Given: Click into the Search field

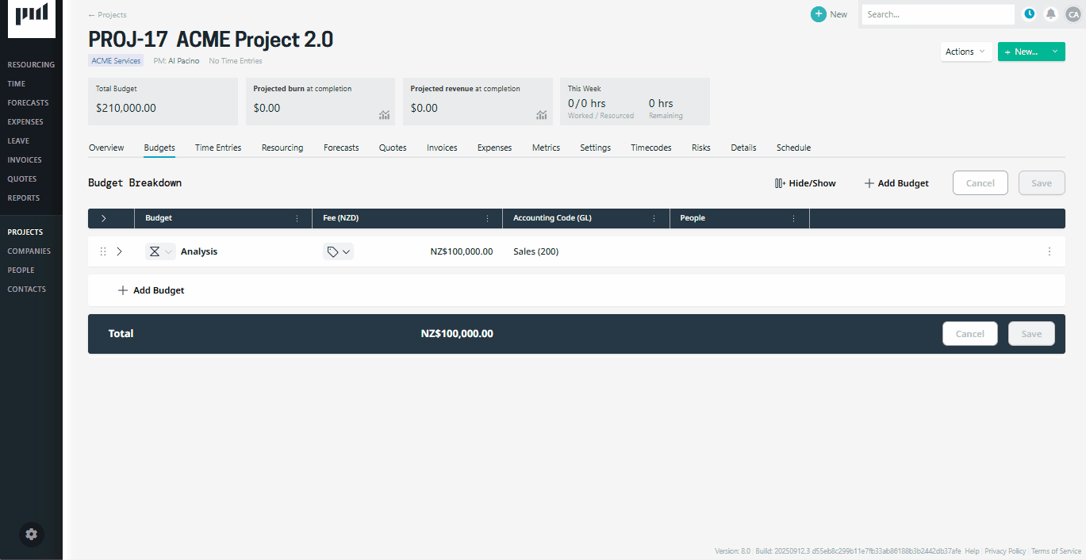Looking at the screenshot, I should coord(936,13).
